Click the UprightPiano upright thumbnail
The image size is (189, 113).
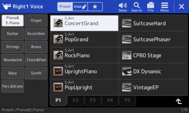click(58, 71)
